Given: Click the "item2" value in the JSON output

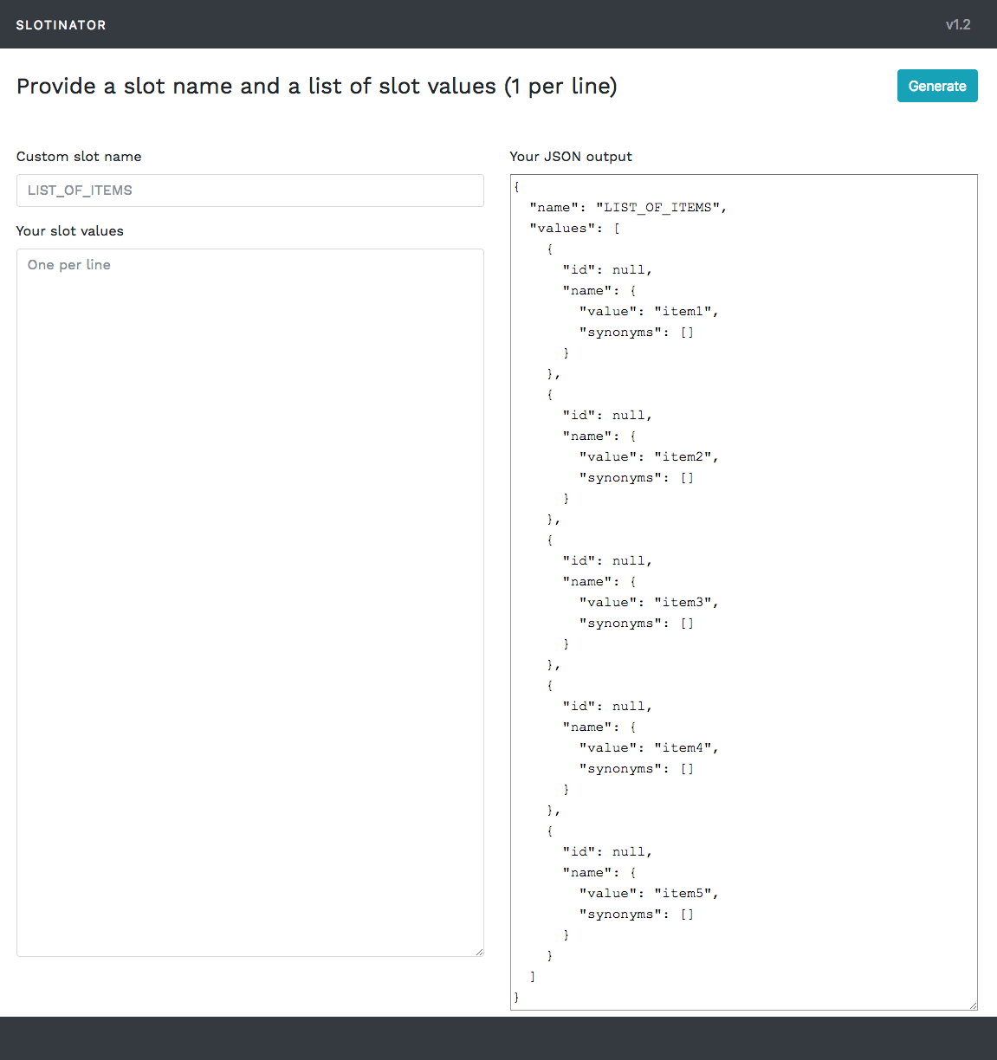Looking at the screenshot, I should [x=685, y=457].
